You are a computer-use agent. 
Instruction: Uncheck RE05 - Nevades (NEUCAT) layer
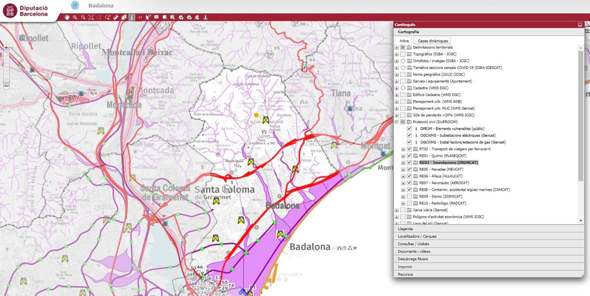click(x=410, y=169)
